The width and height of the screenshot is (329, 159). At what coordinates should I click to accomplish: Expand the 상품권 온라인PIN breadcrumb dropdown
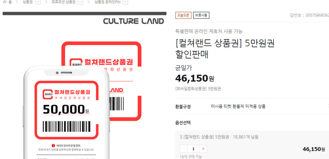pos(125,2)
